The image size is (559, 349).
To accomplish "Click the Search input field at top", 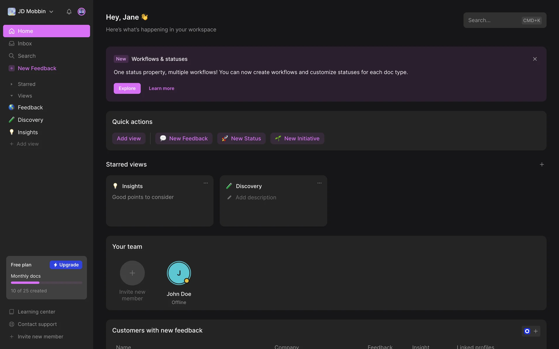I will click(492, 20).
